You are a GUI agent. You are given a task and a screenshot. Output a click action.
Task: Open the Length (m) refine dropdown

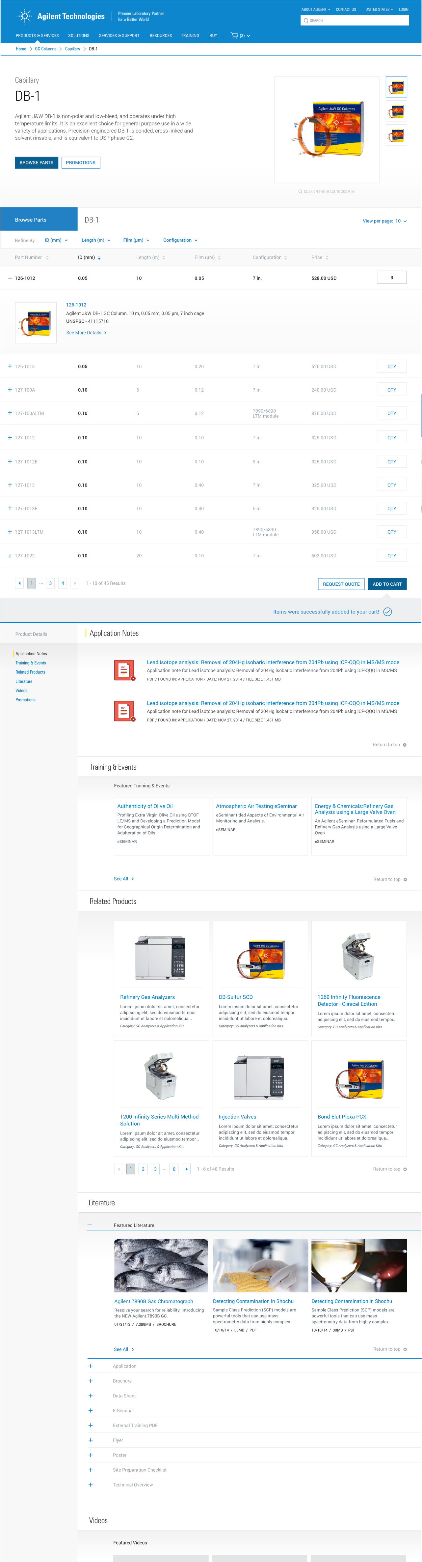point(96,240)
